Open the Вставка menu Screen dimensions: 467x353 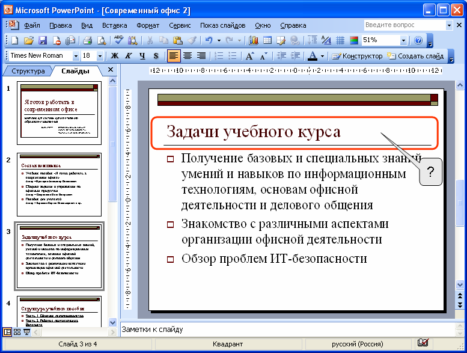[115, 25]
